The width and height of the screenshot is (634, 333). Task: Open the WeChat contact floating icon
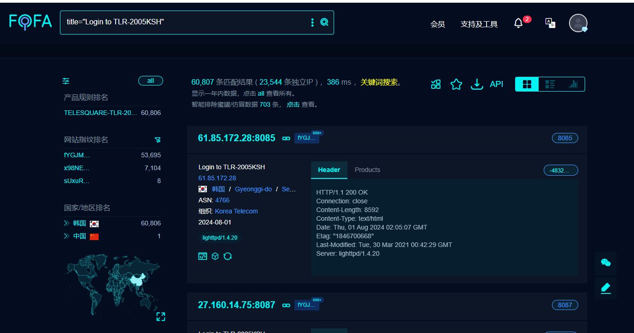(605, 263)
